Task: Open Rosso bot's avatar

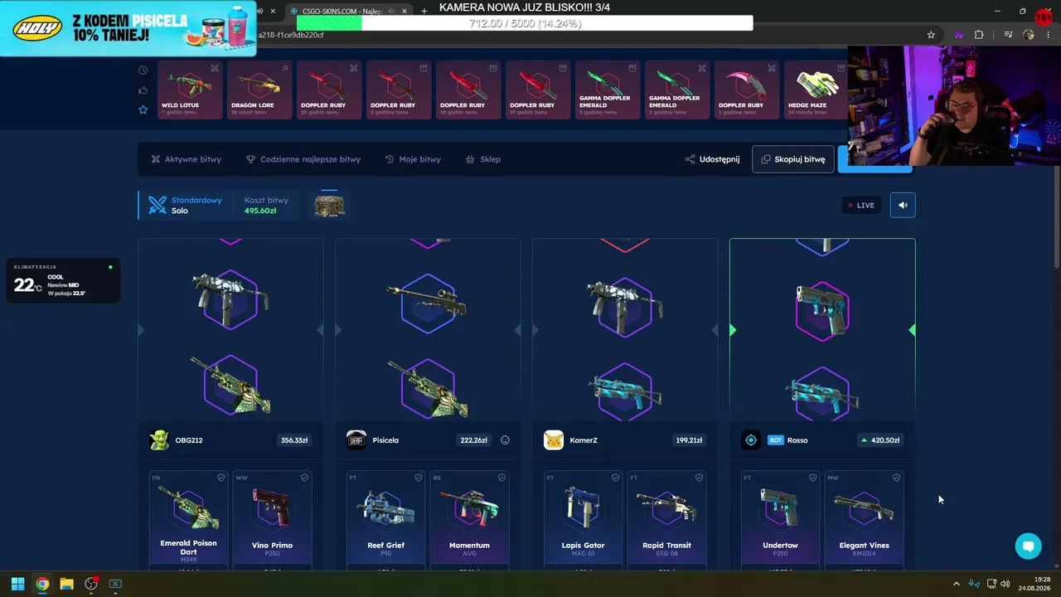Action: 751,440
